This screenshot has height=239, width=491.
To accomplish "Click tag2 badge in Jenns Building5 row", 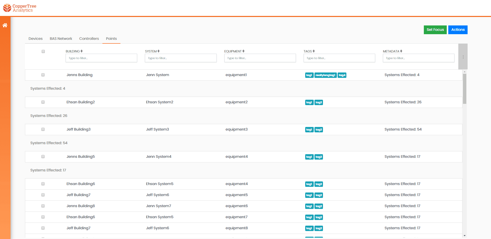I will (x=319, y=157).
